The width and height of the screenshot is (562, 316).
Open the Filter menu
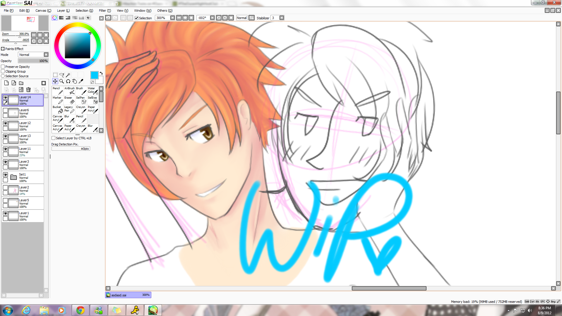tap(105, 11)
